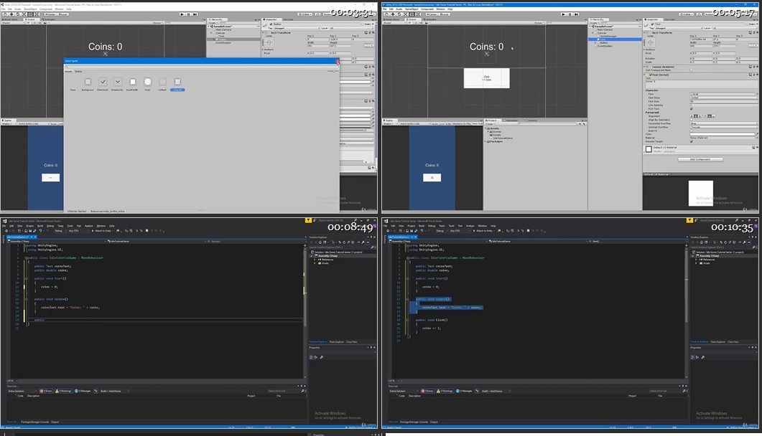
Task: Toggle the Rich Text checkbox
Action: pyautogui.click(x=692, y=109)
